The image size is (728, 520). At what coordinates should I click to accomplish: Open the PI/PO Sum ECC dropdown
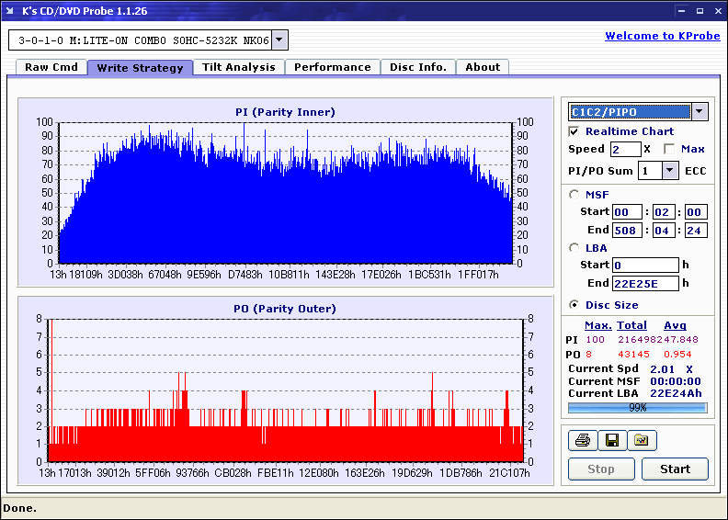tap(669, 171)
